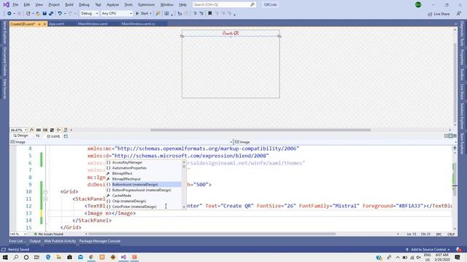This screenshot has height=262, width=467.
Task: Collapse the StackPanel element outline
Action: pos(45,199)
